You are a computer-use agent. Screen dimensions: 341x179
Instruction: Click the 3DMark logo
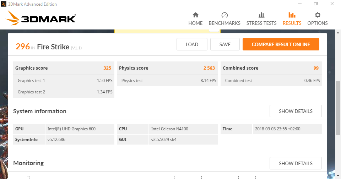pos(40,18)
